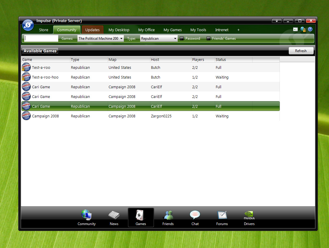This screenshot has height=248, width=329.
Task: Switch to the Updates tab
Action: coord(92,30)
